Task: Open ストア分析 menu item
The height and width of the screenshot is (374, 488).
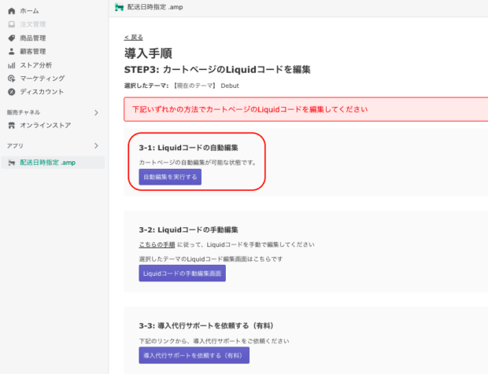Action: coord(36,64)
